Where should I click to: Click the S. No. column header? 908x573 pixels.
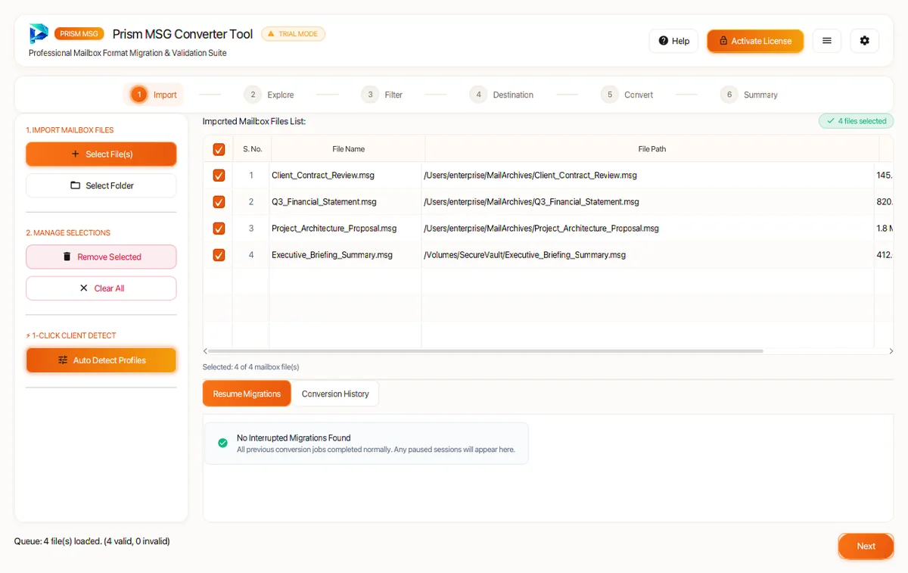tap(252, 149)
